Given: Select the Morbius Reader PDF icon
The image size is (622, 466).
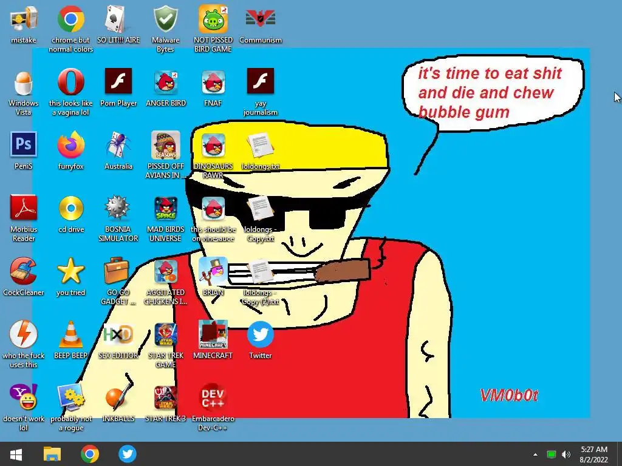Looking at the screenshot, I should [x=24, y=208].
